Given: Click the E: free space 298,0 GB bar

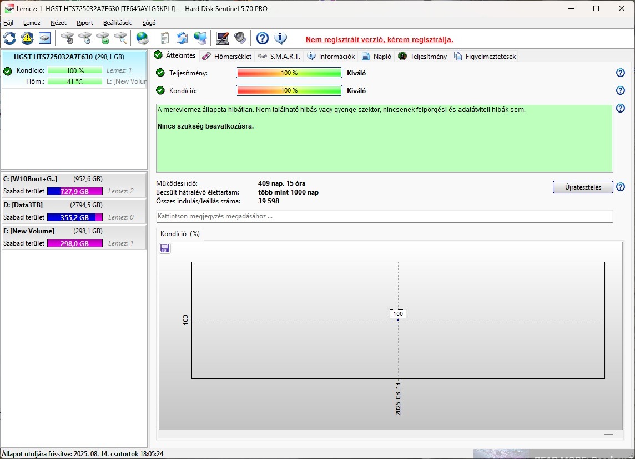Looking at the screenshot, I should pos(75,243).
